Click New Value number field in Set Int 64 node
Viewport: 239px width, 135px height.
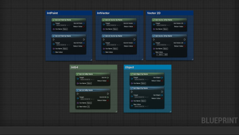pos(88,107)
